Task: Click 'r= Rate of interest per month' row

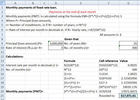Action: (55, 30)
